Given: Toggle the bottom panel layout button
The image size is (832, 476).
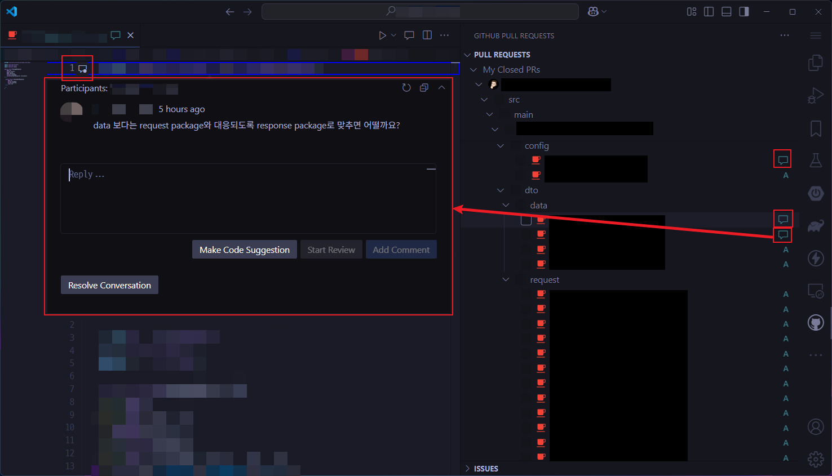Looking at the screenshot, I should 727,12.
